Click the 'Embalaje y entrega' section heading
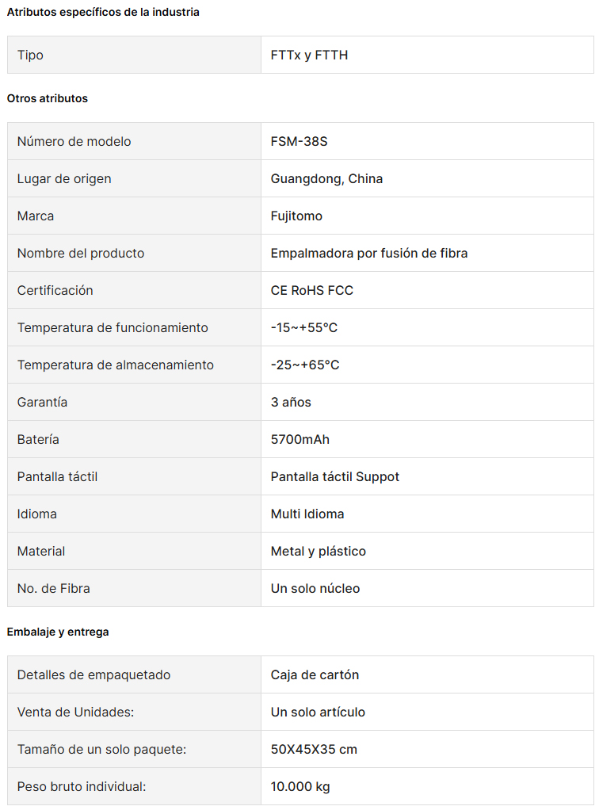 click(58, 632)
